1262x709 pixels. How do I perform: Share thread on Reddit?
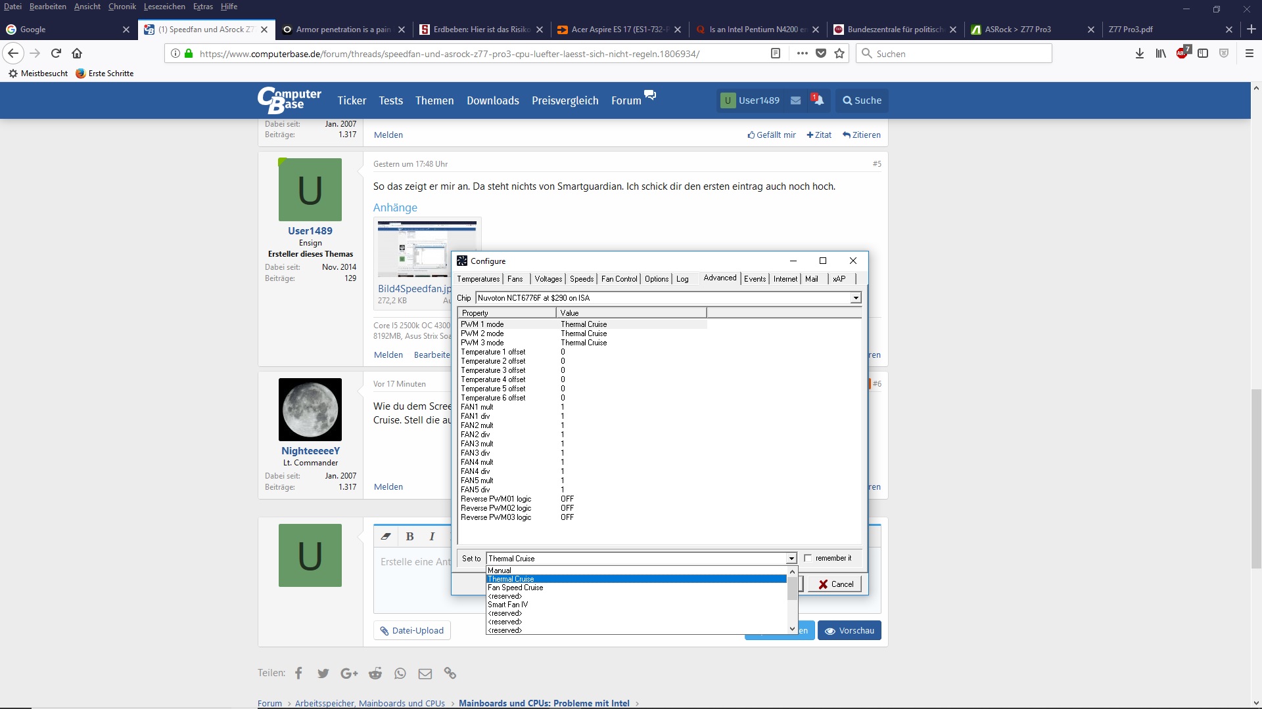375,674
